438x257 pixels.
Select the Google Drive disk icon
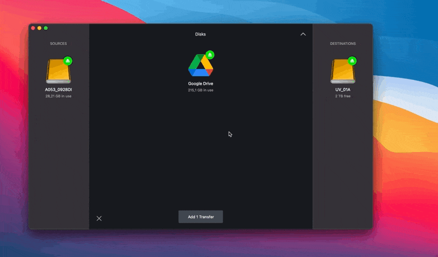[x=200, y=65]
